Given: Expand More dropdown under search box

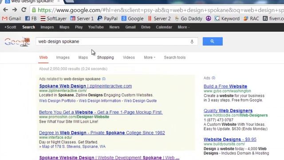Looking at the screenshot, I should coord(150,57).
